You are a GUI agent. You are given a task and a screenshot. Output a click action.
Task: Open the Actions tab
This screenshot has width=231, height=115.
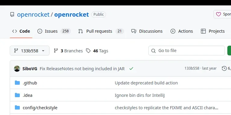coord(182,31)
